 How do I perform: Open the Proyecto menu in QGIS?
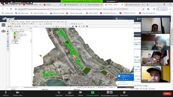tap(9, 22)
